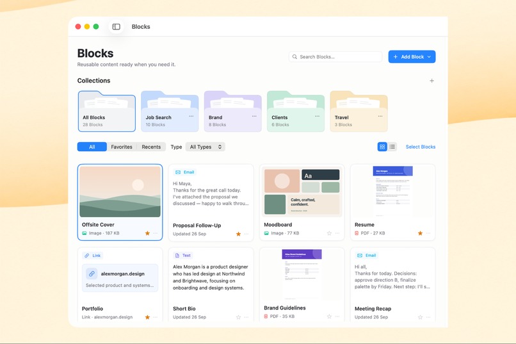Click the Portfolio block title
The height and width of the screenshot is (344, 516).
[92, 309]
